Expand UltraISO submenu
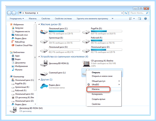 pos(104,85)
